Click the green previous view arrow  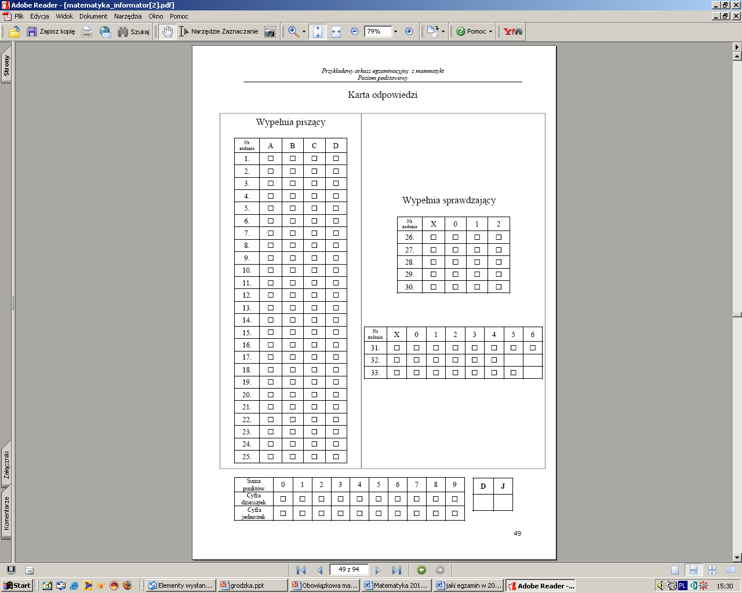pos(421,570)
